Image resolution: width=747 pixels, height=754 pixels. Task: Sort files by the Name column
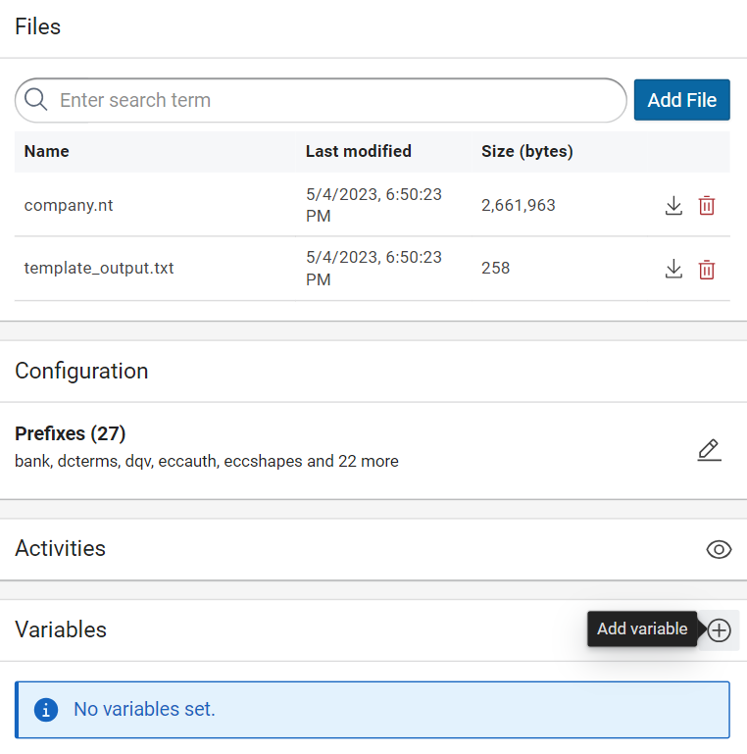coord(46,151)
